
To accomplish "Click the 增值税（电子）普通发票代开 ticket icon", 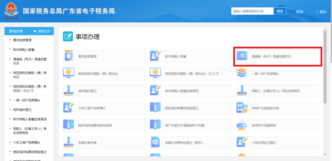I will click(x=242, y=56).
